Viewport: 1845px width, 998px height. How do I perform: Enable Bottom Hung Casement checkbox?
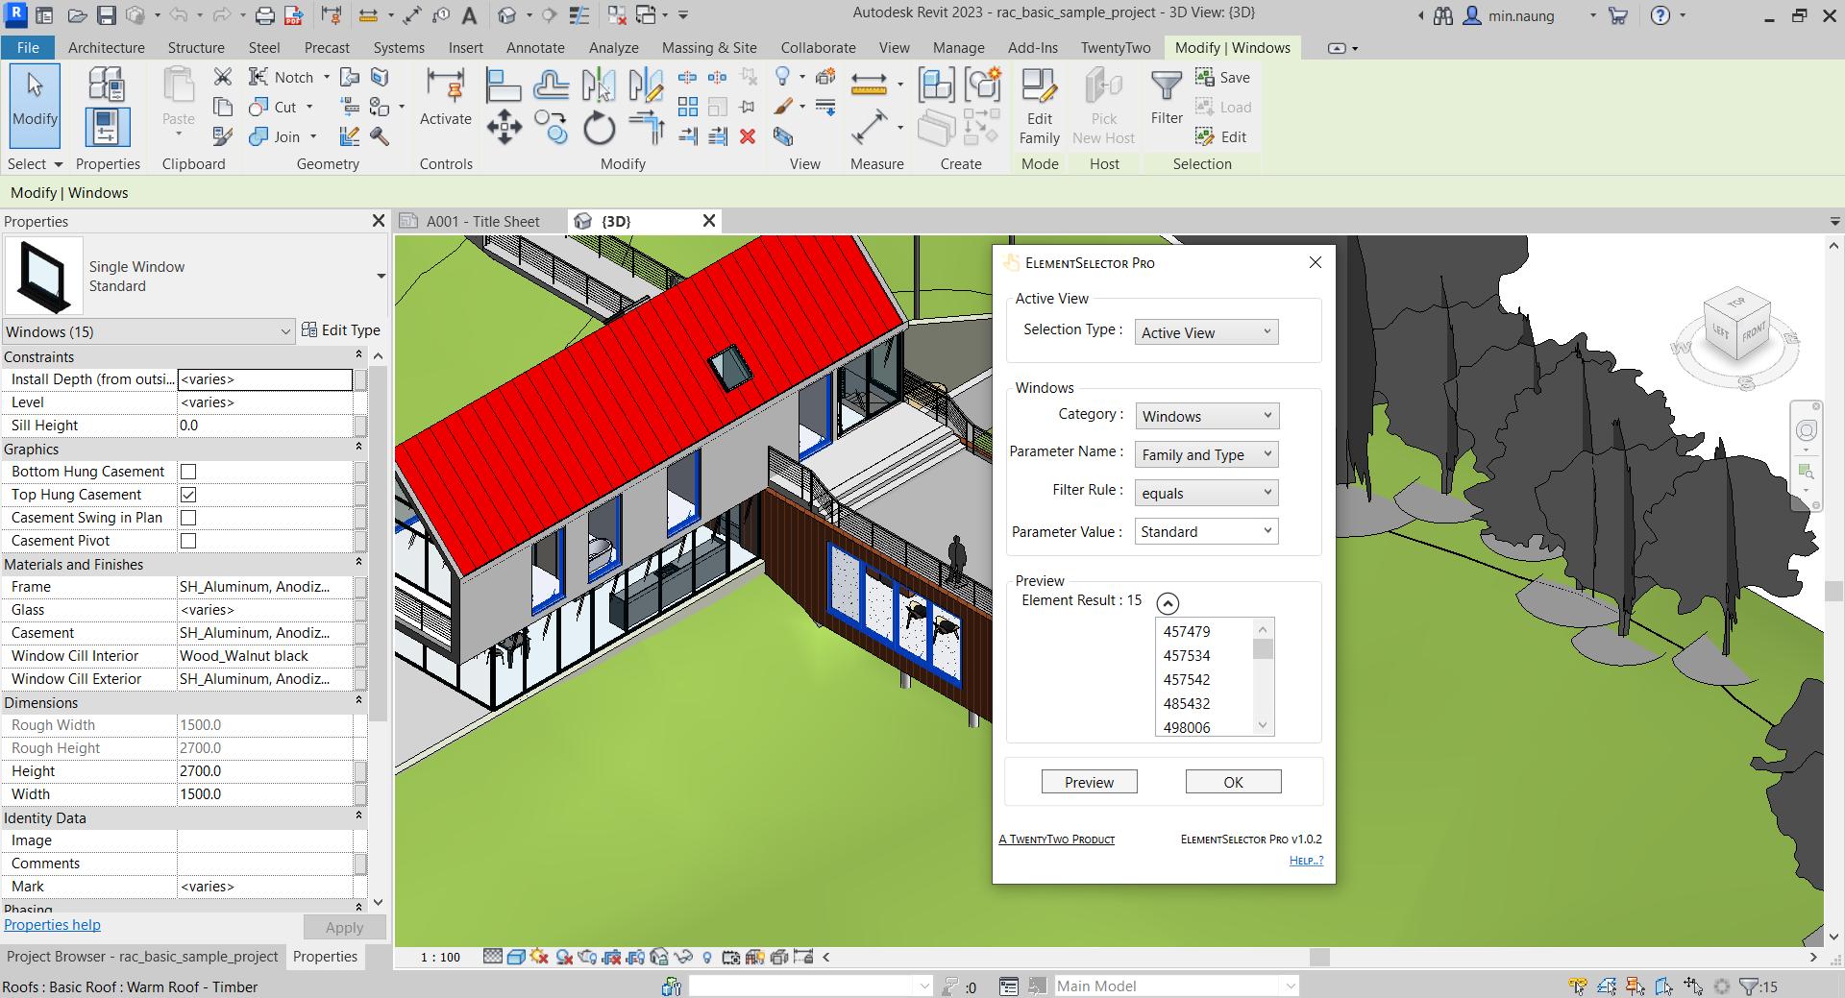click(188, 472)
